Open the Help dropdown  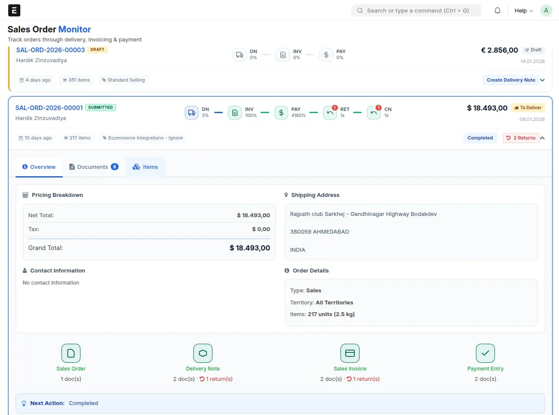[x=524, y=10]
